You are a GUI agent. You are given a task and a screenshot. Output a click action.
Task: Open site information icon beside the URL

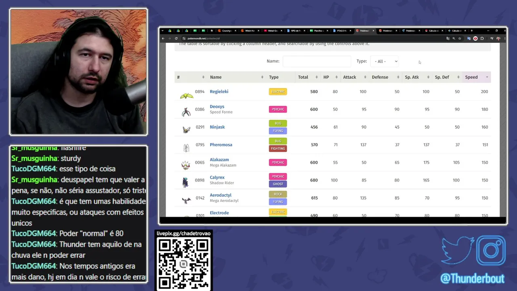click(184, 38)
